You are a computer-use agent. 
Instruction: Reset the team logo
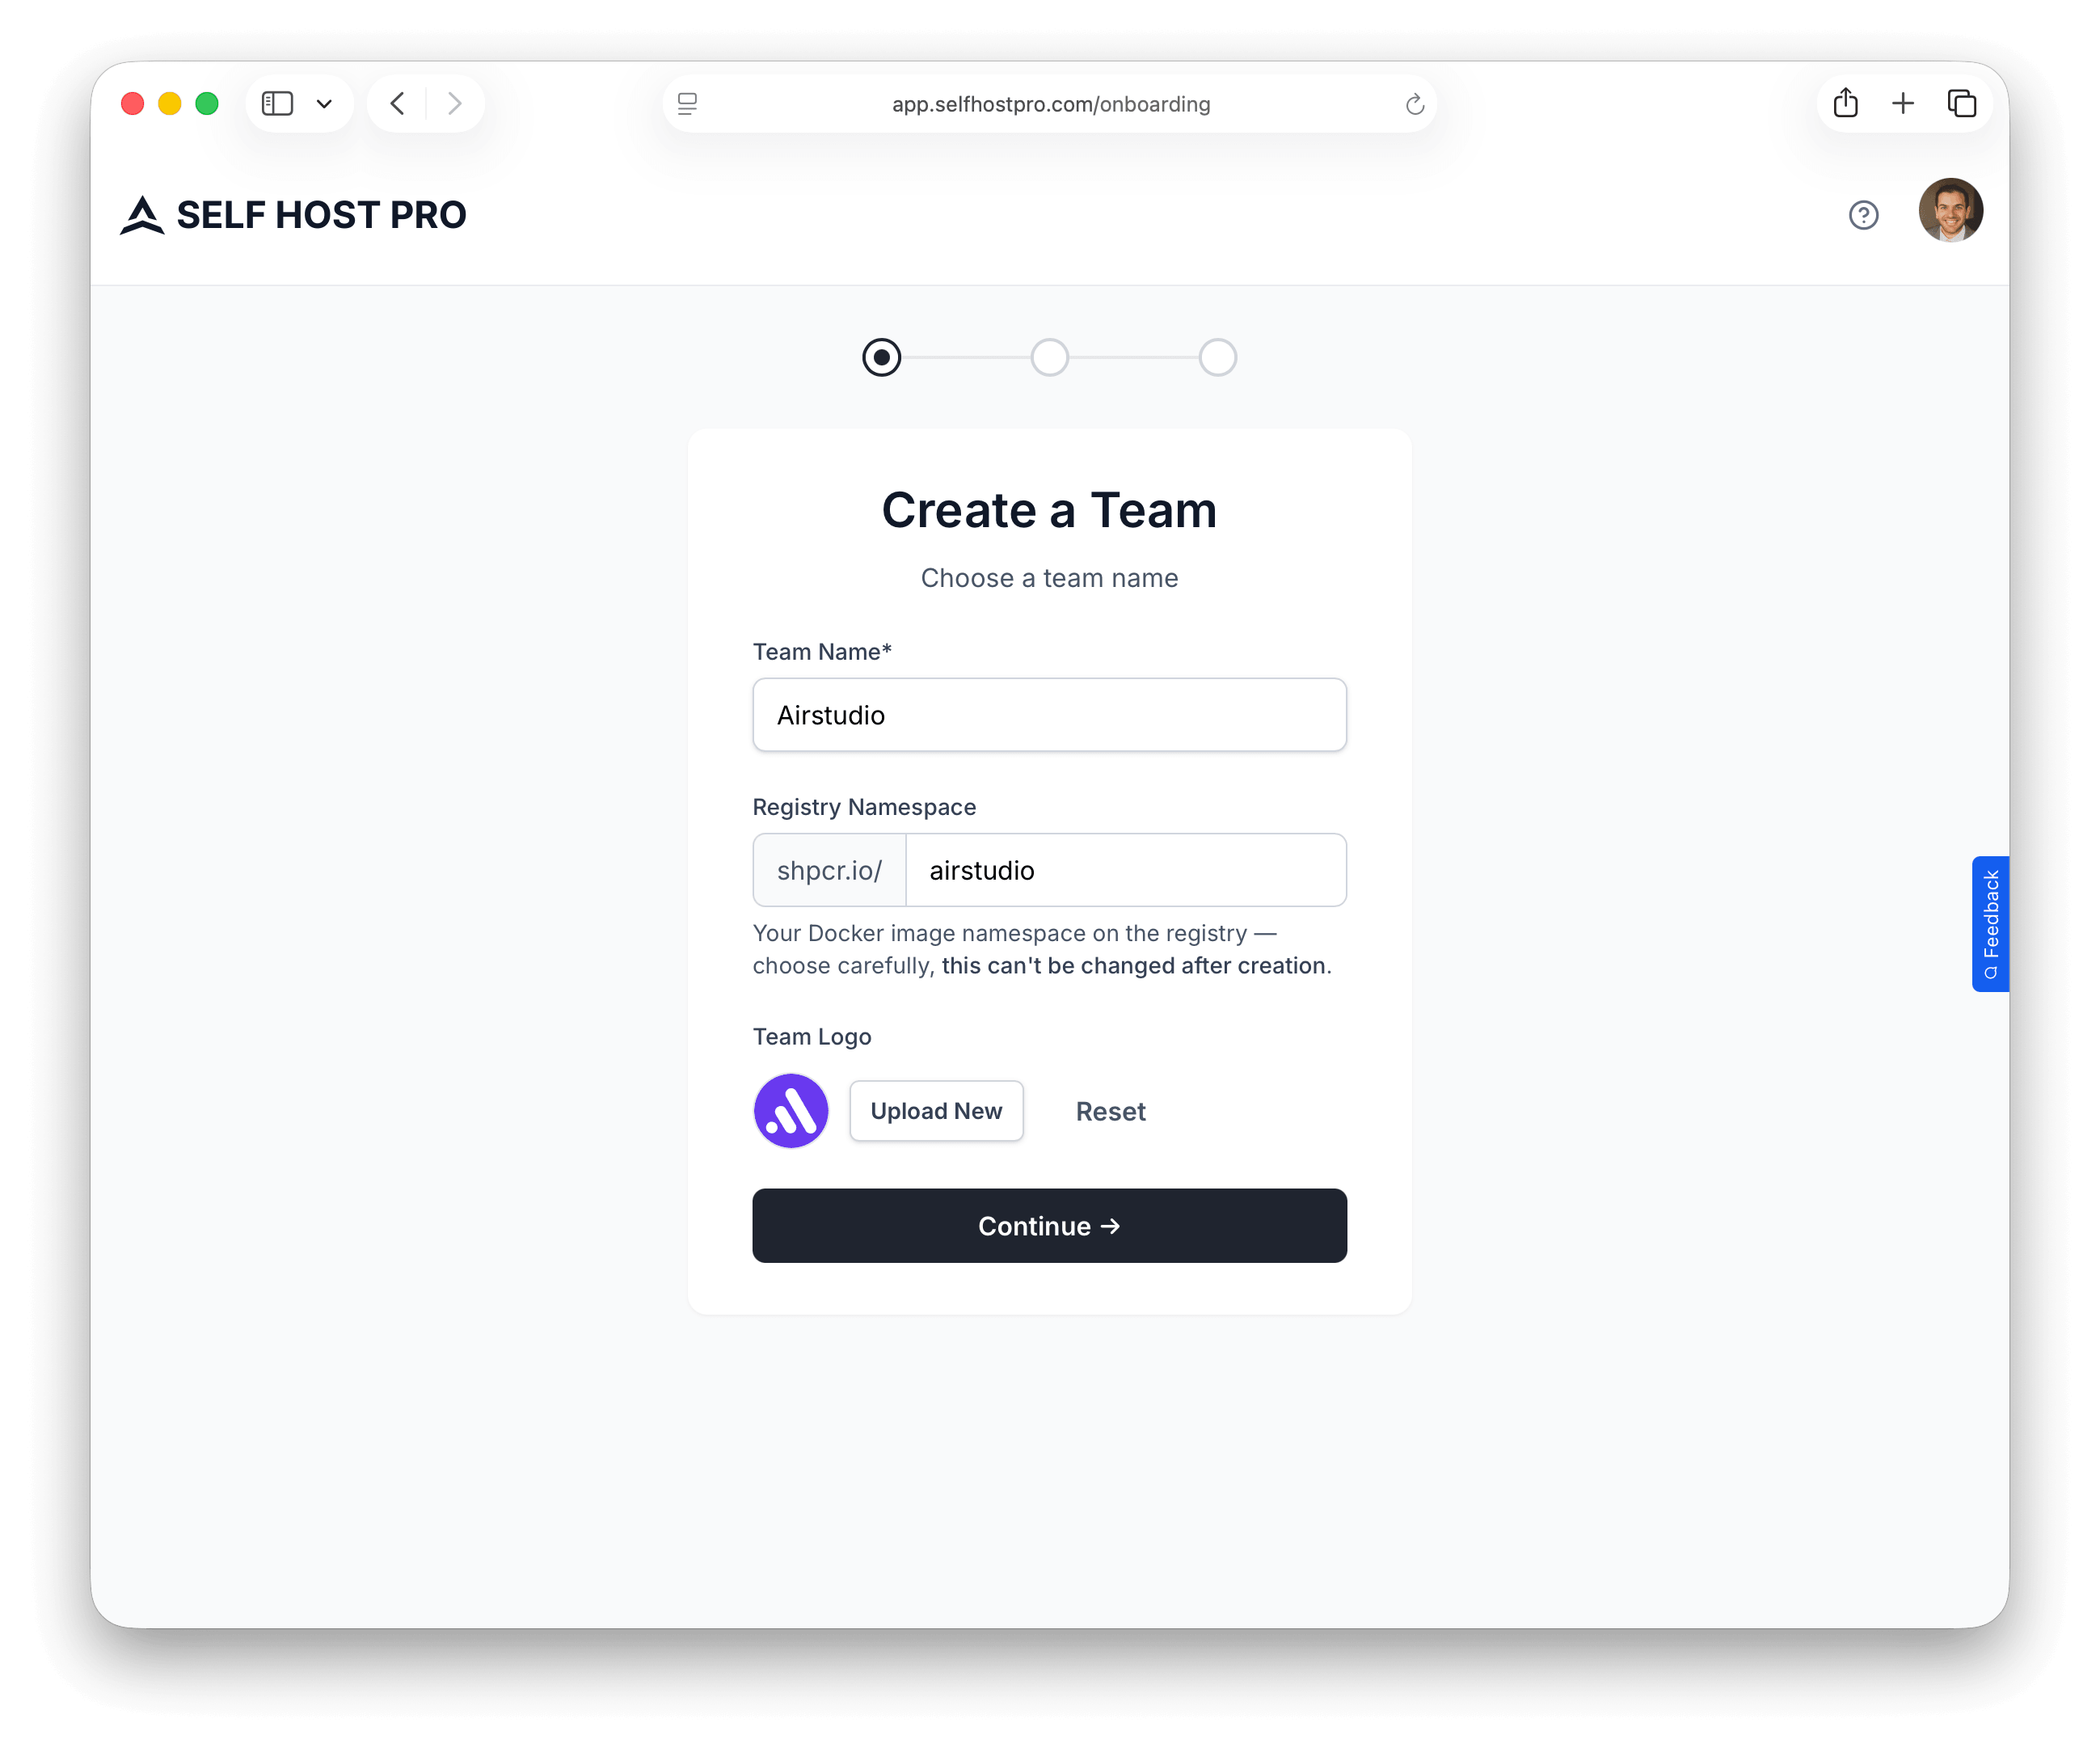[x=1110, y=1111]
